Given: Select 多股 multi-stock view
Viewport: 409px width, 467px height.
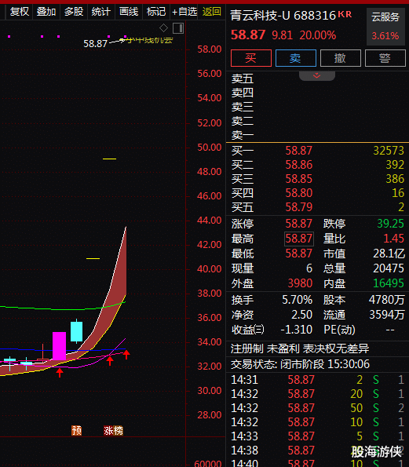Looking at the screenshot, I should pos(74,12).
